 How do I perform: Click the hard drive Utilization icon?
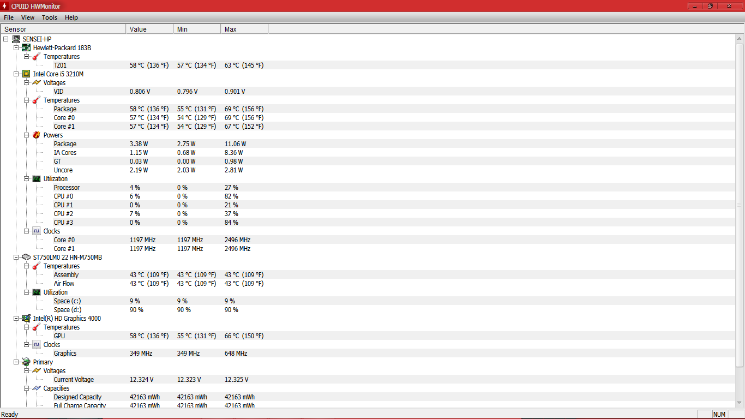click(37, 292)
